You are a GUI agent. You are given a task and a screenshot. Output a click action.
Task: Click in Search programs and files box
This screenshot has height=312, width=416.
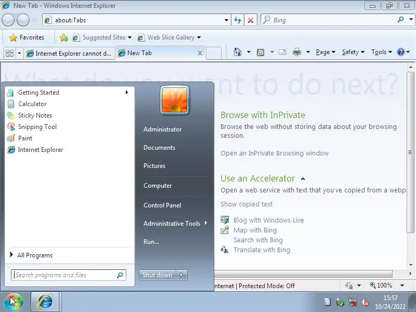pos(69,275)
